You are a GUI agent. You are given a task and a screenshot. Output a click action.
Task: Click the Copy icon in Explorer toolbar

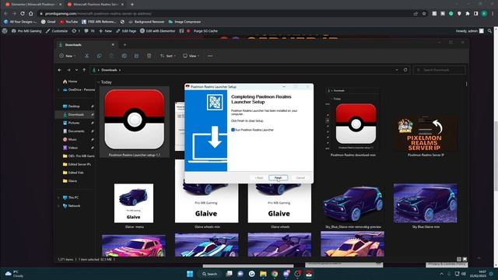(99, 56)
